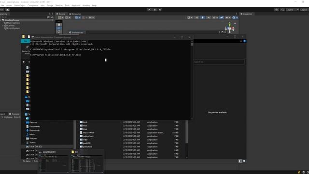Open Documents in Explorer sidebar
309x174 pixels.
click(34, 127)
